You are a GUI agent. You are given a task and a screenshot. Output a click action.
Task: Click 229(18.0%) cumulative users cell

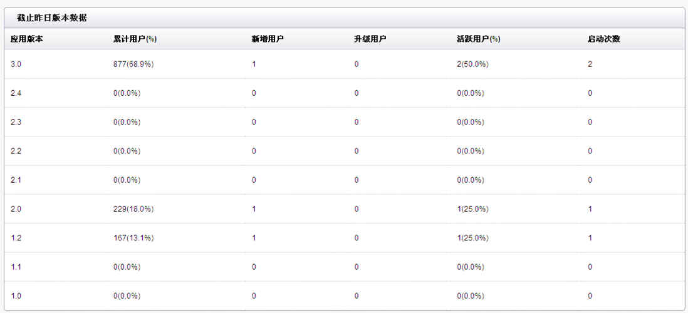click(x=133, y=209)
